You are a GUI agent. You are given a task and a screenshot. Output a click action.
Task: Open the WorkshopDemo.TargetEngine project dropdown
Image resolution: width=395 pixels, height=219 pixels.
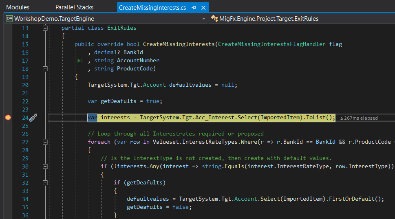(106, 19)
